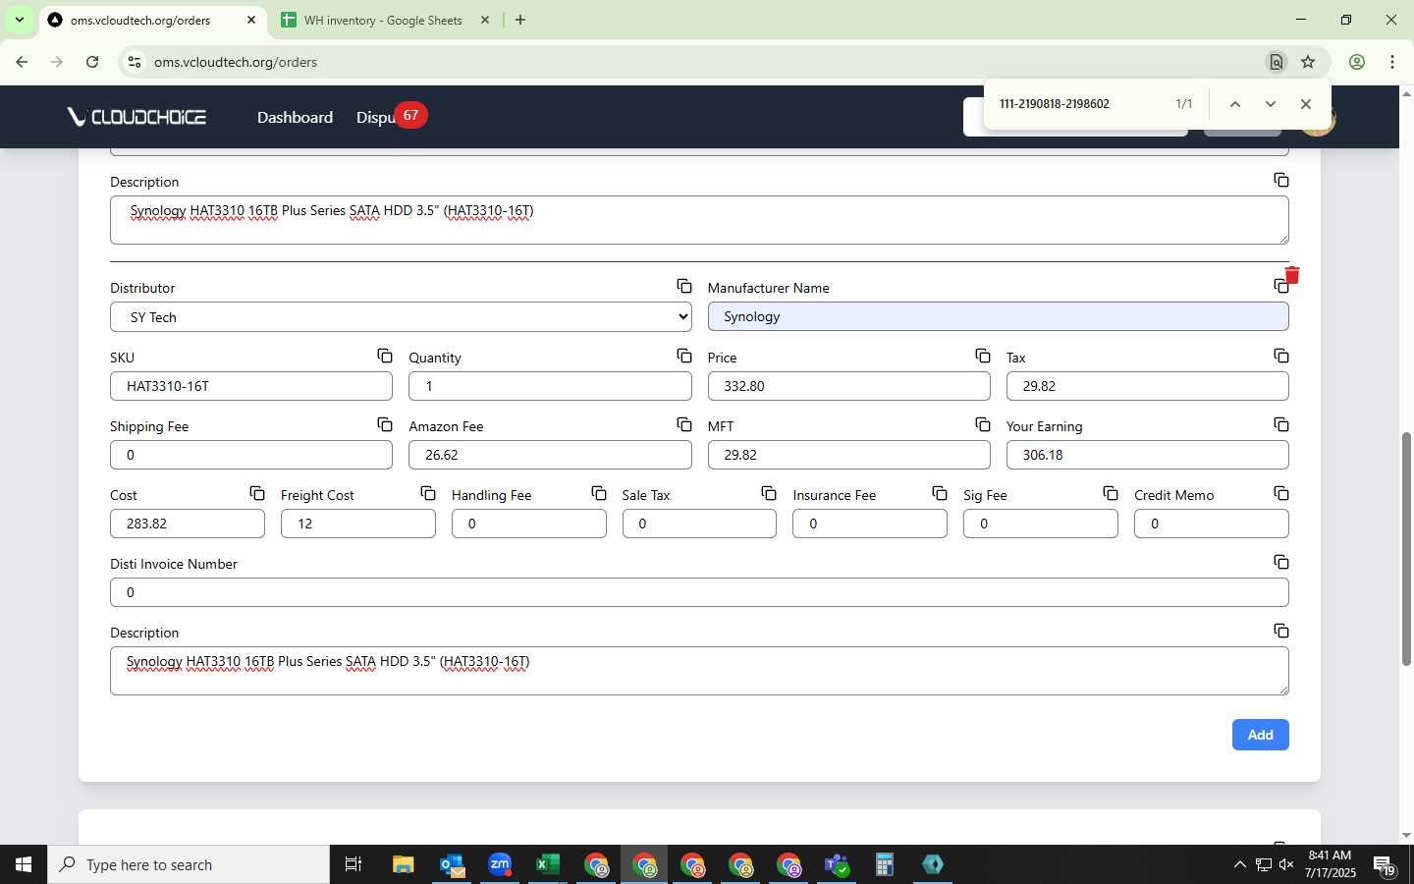The height and width of the screenshot is (884, 1414).
Task: Open Microsoft Teams from the taskbar
Action: [x=837, y=864]
